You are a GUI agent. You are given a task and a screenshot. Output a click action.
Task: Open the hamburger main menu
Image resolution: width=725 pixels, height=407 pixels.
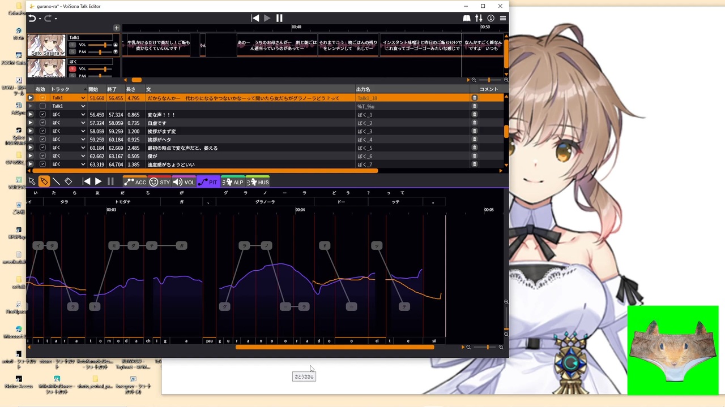point(502,18)
